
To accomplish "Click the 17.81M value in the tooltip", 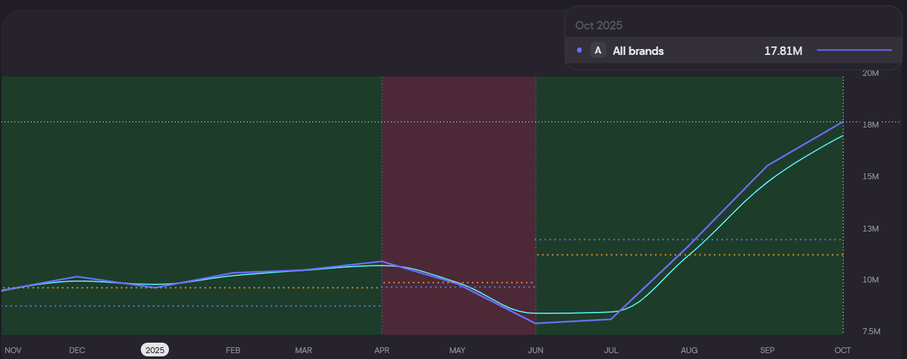I will pyautogui.click(x=783, y=50).
